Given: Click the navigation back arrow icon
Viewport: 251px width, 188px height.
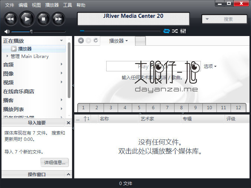Looking at the screenshot, I should click(81, 40).
